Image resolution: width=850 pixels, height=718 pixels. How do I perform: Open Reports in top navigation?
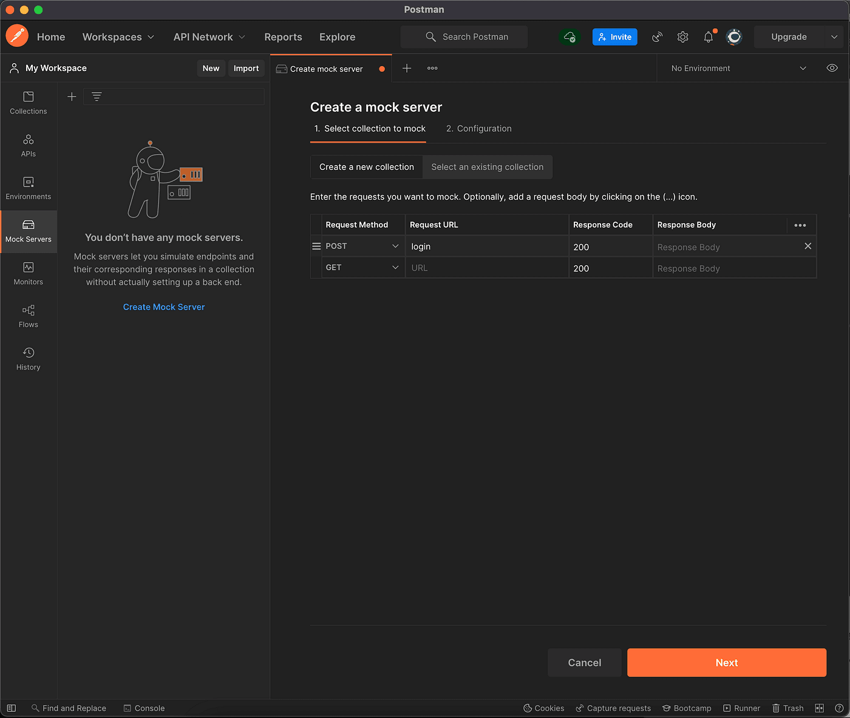[283, 37]
